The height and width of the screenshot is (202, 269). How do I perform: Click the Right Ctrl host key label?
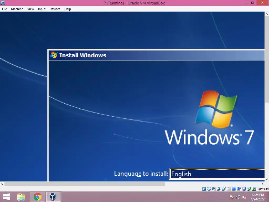(262, 189)
